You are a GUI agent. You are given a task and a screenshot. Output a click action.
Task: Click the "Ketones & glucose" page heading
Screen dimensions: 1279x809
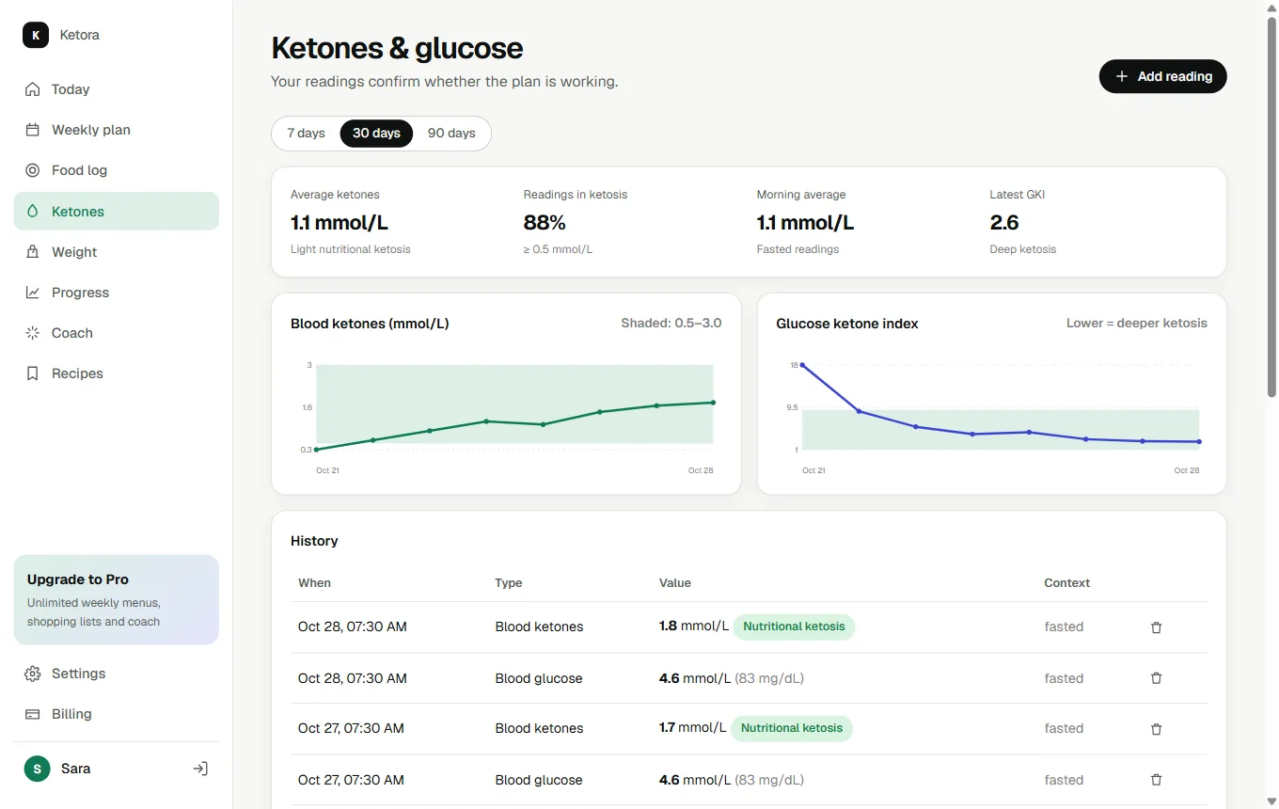[397, 48]
